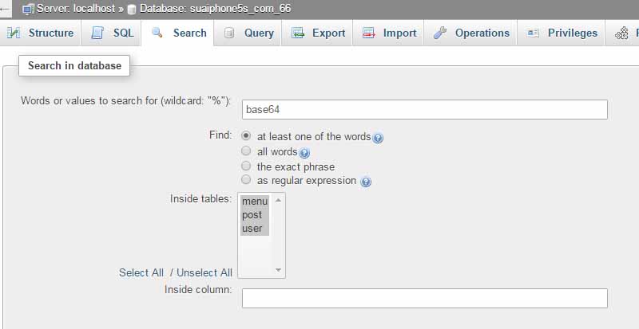Select 'post' in the tables list

pos(252,215)
